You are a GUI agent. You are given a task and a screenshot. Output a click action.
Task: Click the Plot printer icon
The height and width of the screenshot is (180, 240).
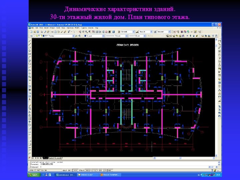(42, 32)
